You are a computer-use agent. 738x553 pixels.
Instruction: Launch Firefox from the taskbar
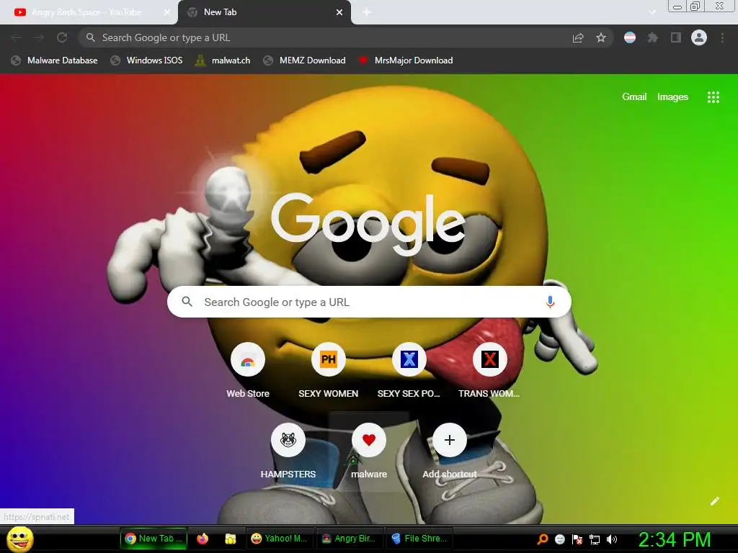[x=203, y=539]
